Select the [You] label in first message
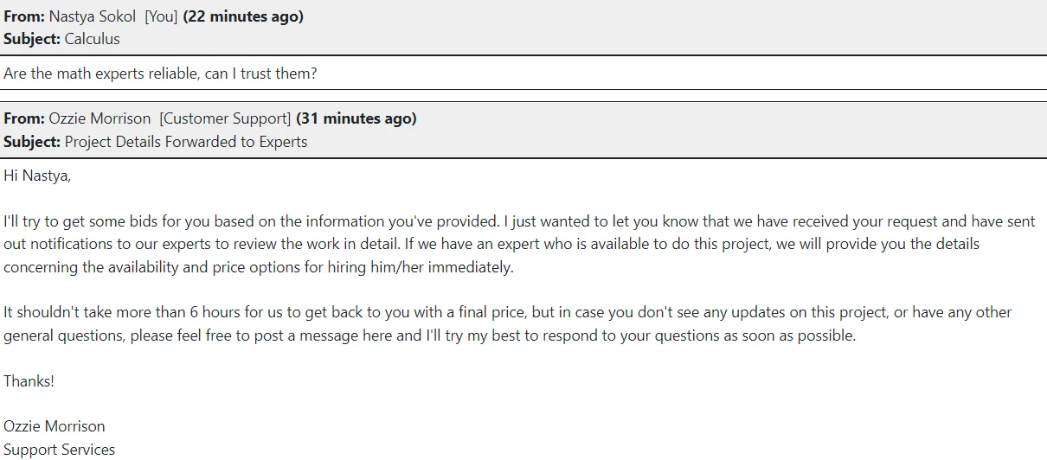The image size is (1047, 460). tap(161, 16)
